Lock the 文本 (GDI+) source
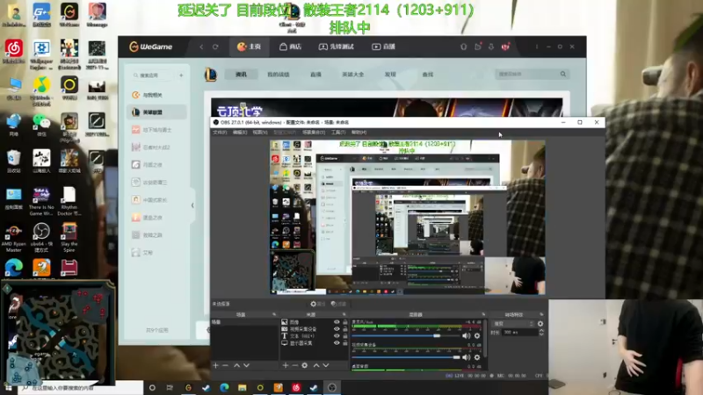The width and height of the screenshot is (703, 395). [x=345, y=336]
